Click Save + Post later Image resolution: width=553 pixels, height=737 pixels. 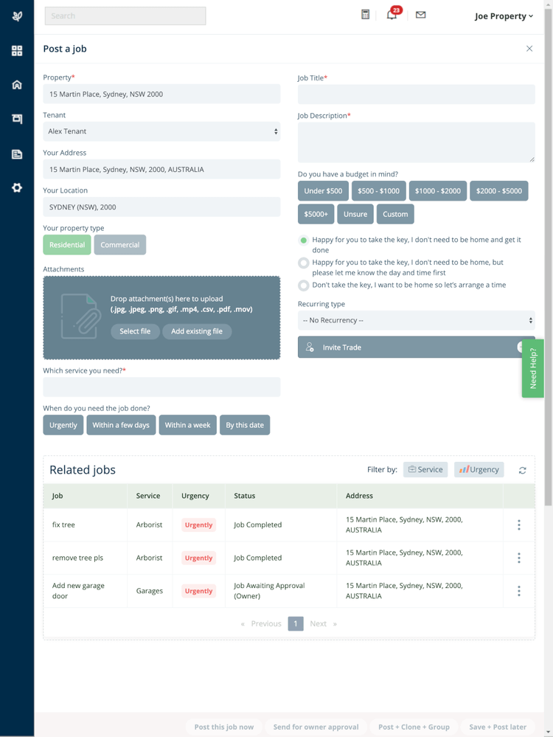point(498,727)
